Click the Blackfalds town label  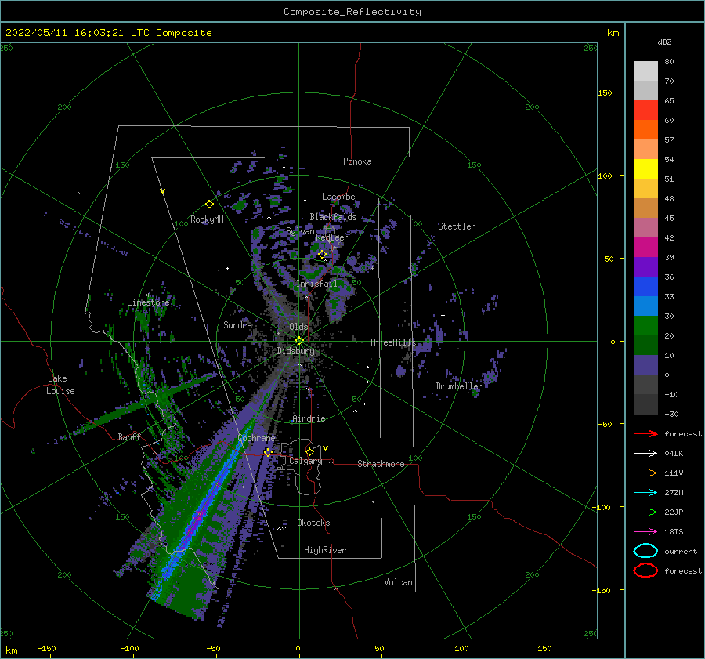[333, 217]
